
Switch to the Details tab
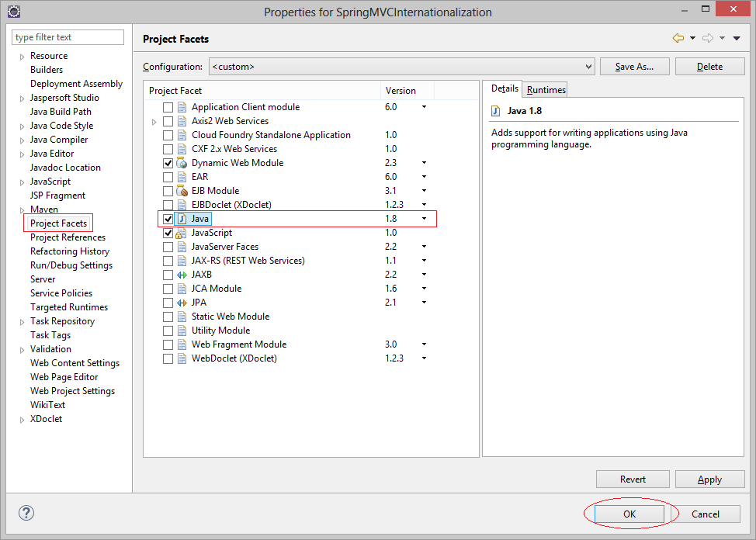pyautogui.click(x=505, y=88)
